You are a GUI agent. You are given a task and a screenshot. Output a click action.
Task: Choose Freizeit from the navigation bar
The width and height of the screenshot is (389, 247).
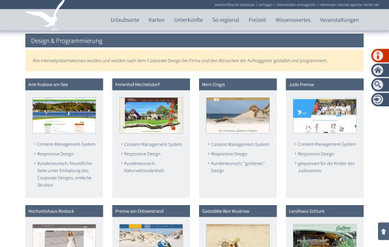pos(257,20)
